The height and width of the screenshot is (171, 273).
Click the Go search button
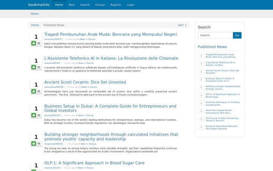pyautogui.click(x=237, y=35)
